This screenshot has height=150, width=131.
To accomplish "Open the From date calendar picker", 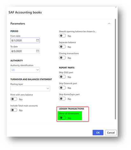I will coord(38,40).
